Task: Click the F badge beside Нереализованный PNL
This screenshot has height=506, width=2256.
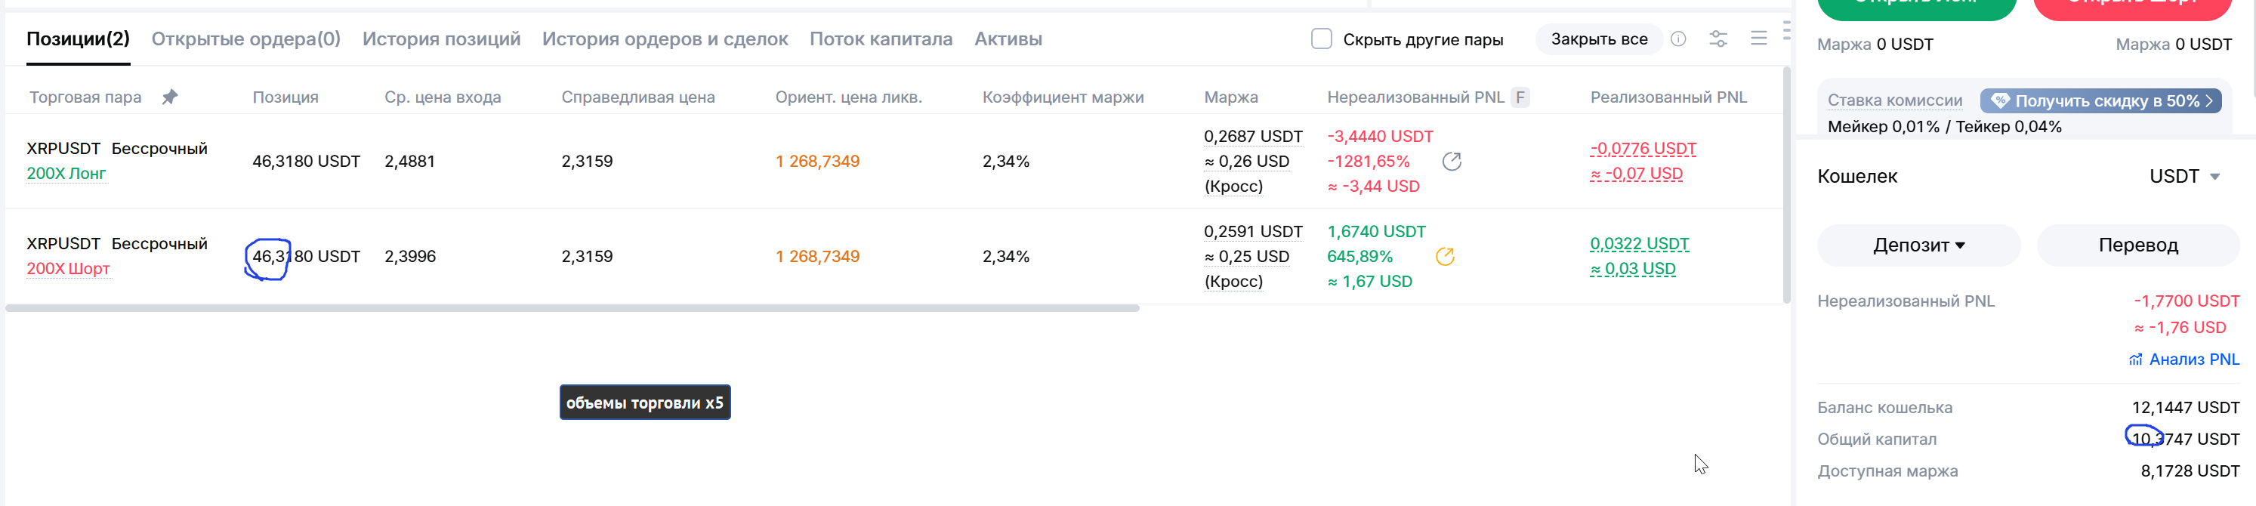Action: tap(1520, 98)
